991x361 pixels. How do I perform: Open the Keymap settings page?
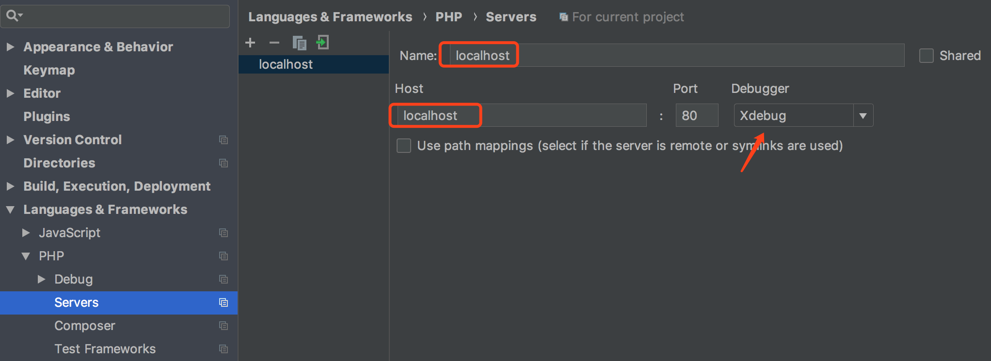[49, 70]
